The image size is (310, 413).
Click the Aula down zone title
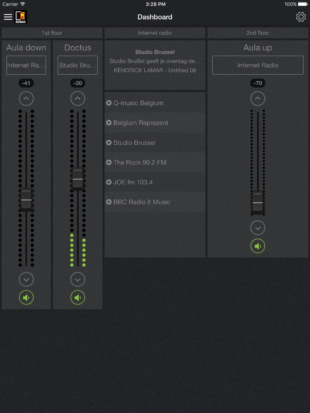tap(26, 48)
